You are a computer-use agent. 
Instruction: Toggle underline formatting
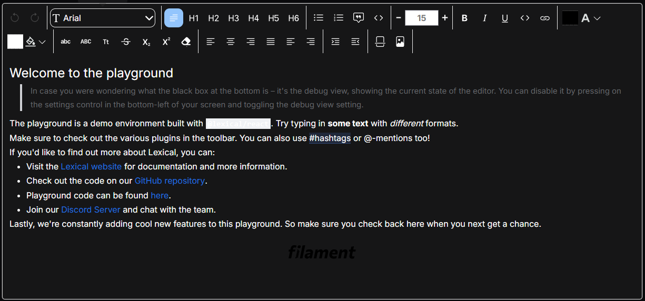[504, 18]
